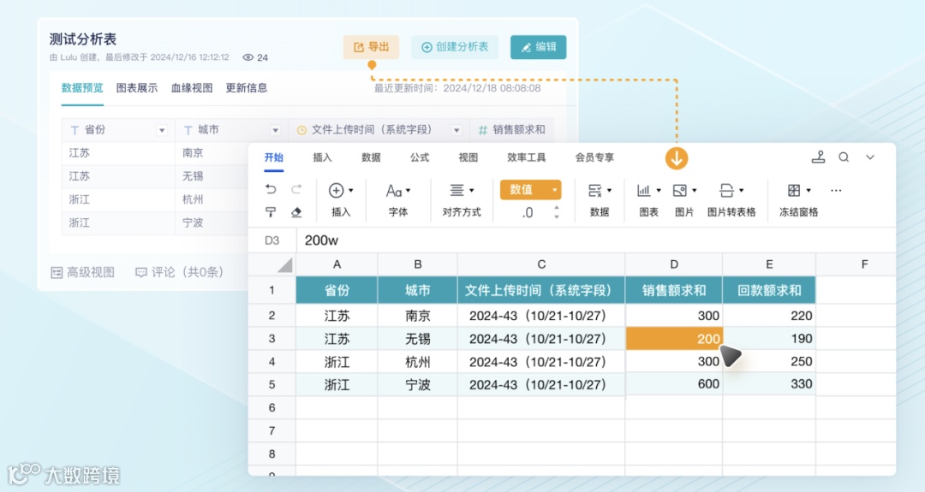Click the 插入 plus-circle icon

point(337,190)
